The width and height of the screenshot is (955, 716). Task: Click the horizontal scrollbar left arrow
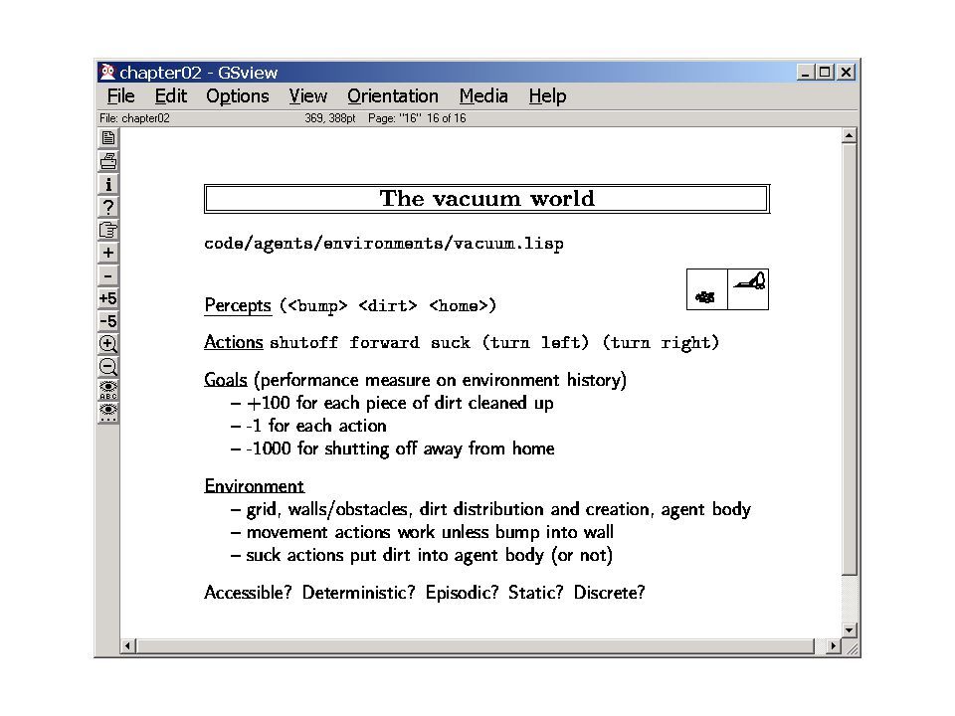click(x=128, y=646)
